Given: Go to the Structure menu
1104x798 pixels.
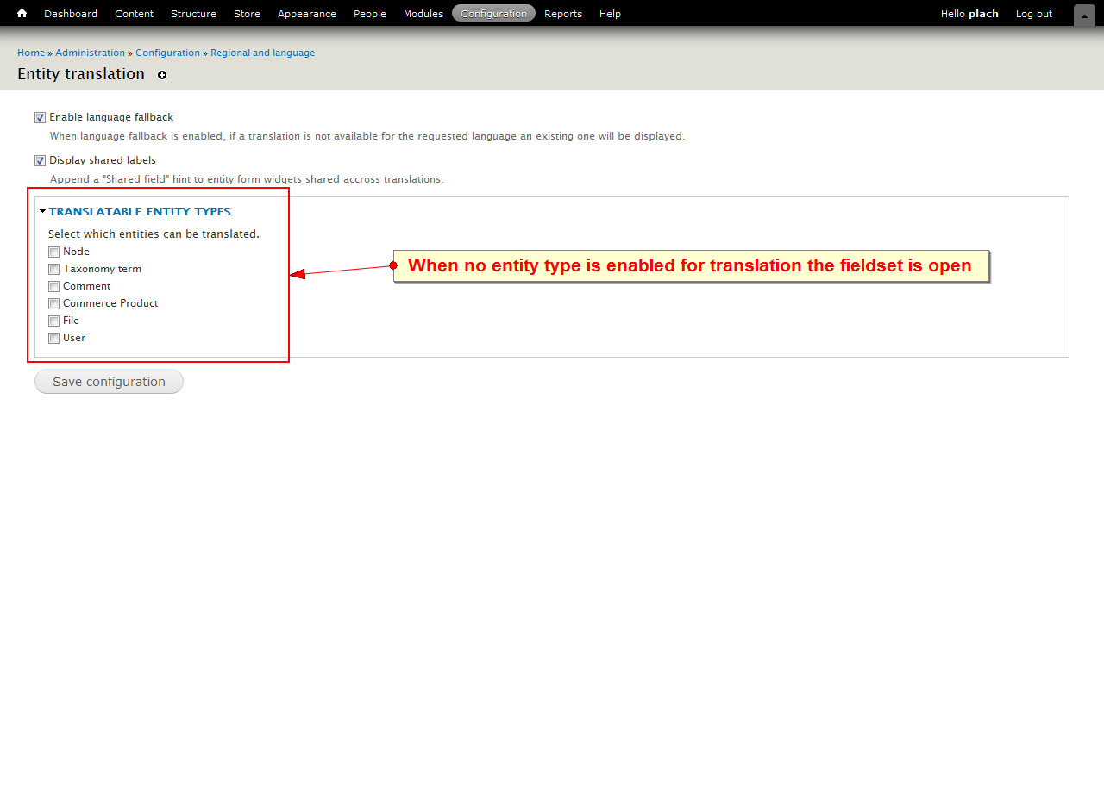Looking at the screenshot, I should pyautogui.click(x=193, y=13).
